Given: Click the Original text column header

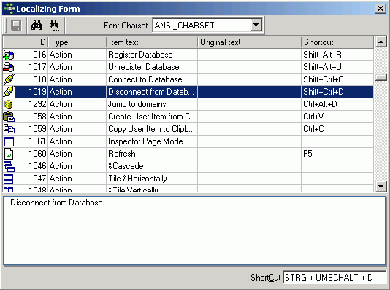Looking at the screenshot, I should (250, 42).
